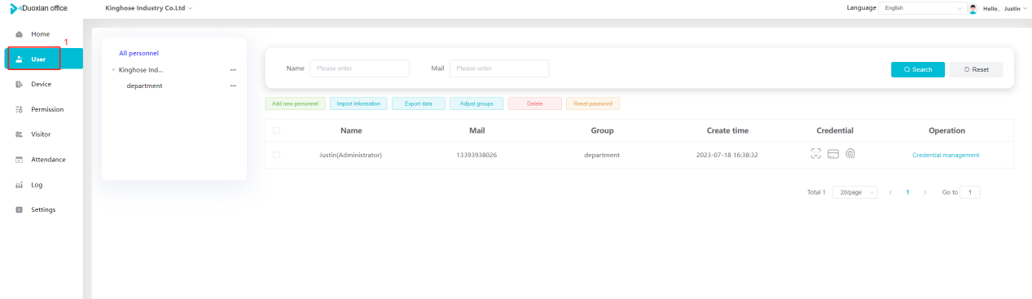Click the Adjust groups button
1032x299 pixels.
click(476, 103)
